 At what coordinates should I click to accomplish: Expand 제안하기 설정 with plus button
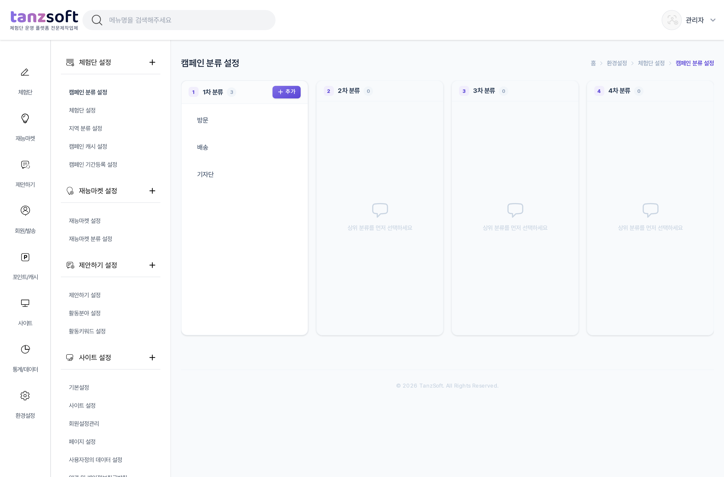(152, 265)
